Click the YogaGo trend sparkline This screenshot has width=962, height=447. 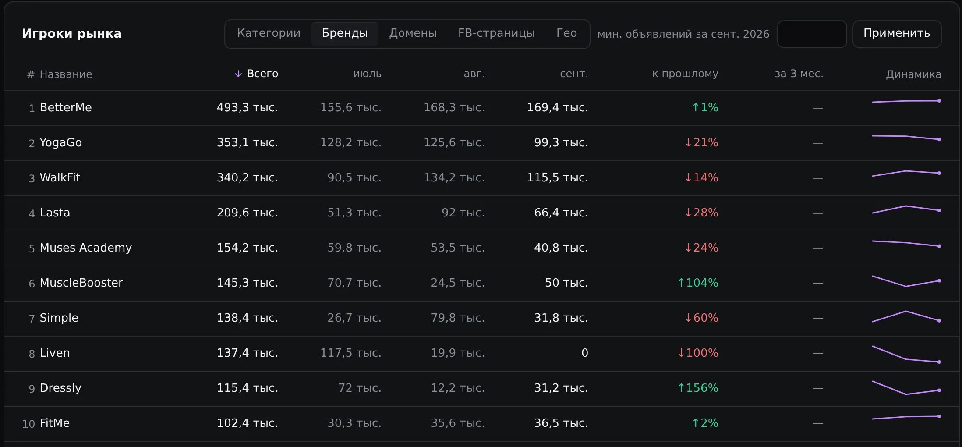(906, 138)
